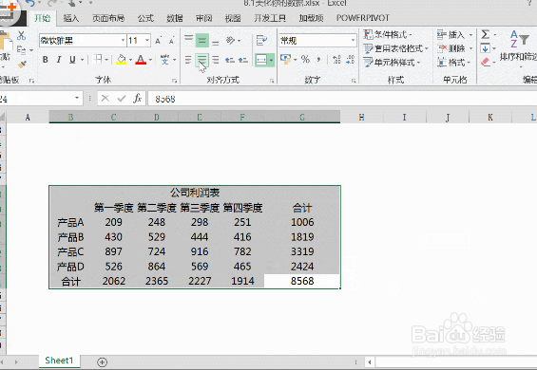The width and height of the screenshot is (537, 370).
Task: Toggle align text left icon
Action: (x=188, y=60)
